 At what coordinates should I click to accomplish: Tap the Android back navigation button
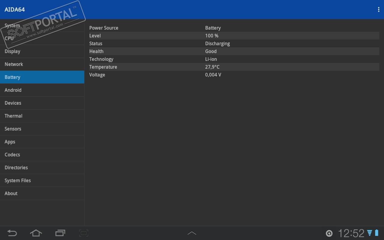click(x=12, y=233)
